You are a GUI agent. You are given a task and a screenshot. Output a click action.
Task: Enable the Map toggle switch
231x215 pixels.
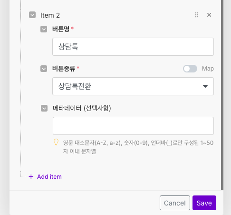[190, 69]
